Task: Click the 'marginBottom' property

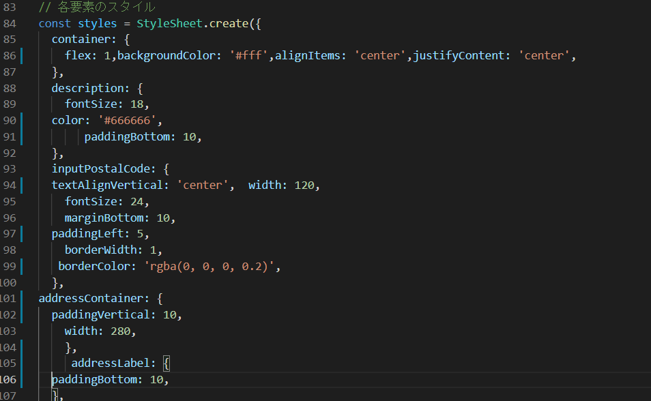Action: click(x=104, y=218)
